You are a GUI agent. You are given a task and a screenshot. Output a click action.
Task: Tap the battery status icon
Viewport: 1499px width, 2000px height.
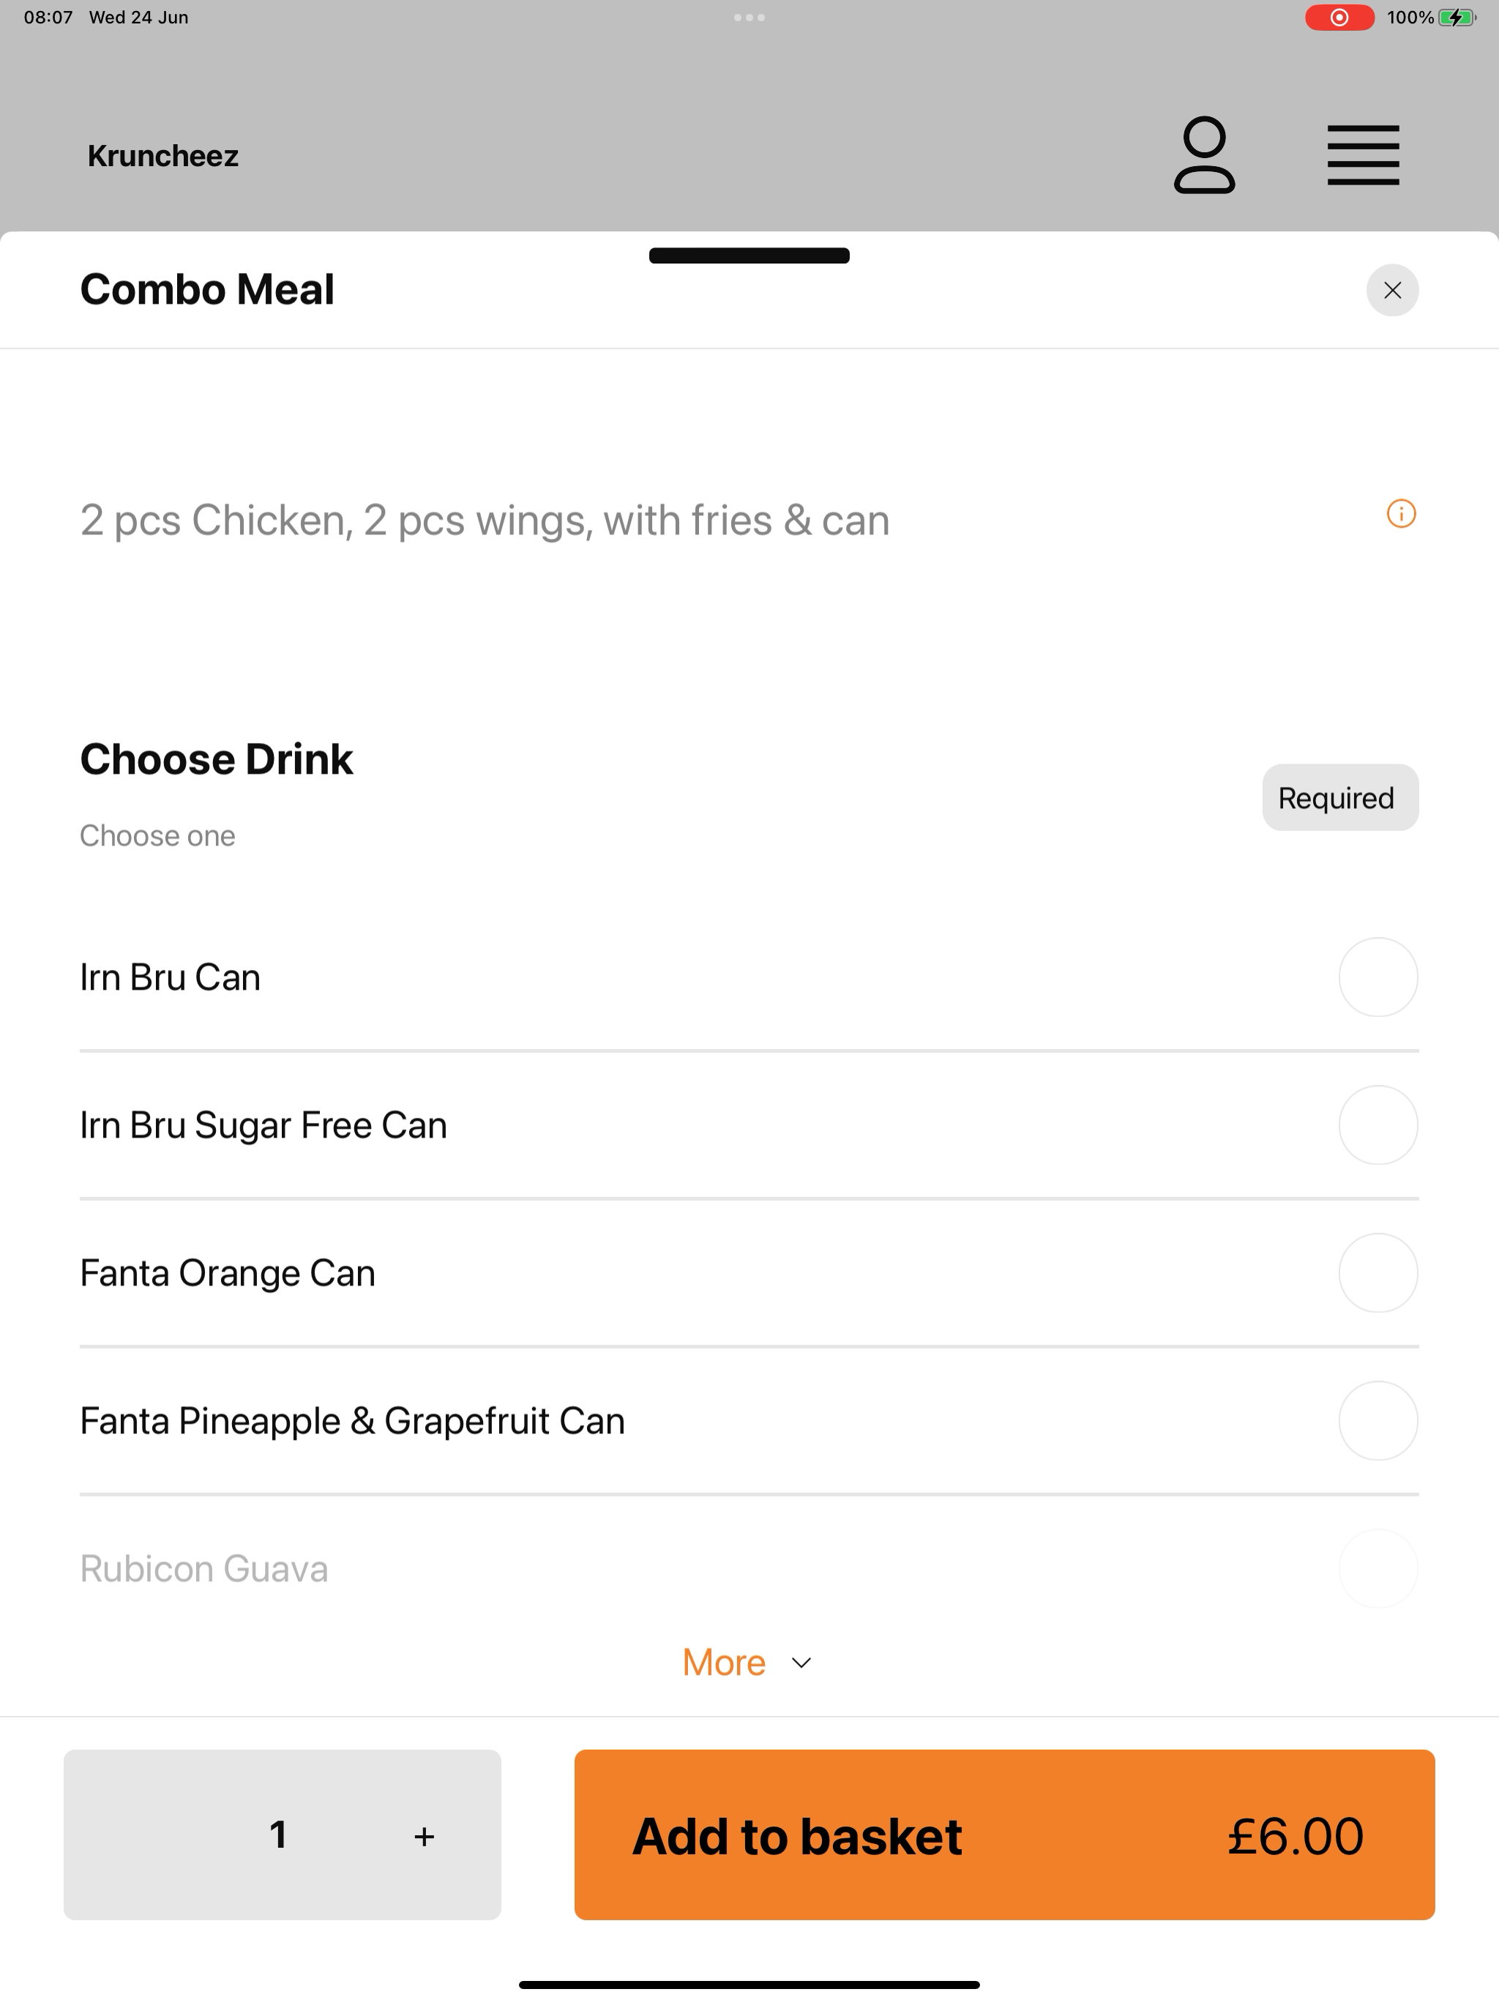[1457, 17]
